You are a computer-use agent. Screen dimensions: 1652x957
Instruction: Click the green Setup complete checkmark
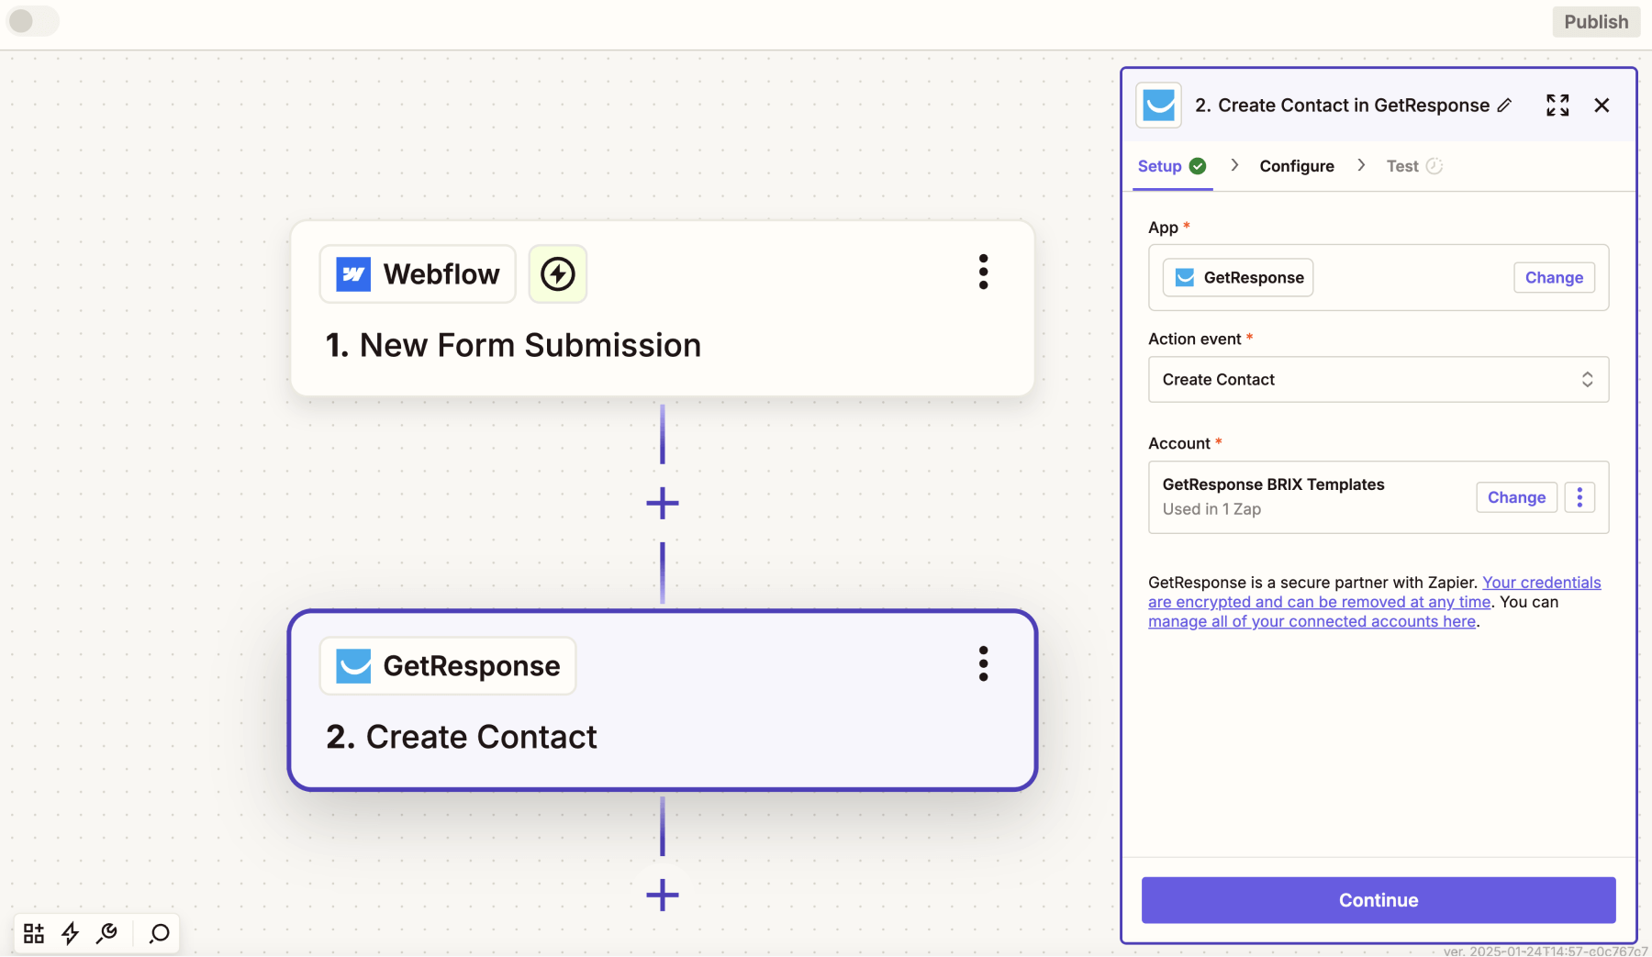click(1198, 166)
